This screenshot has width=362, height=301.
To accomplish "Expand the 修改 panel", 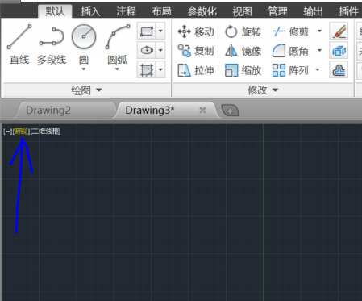I will click(263, 90).
